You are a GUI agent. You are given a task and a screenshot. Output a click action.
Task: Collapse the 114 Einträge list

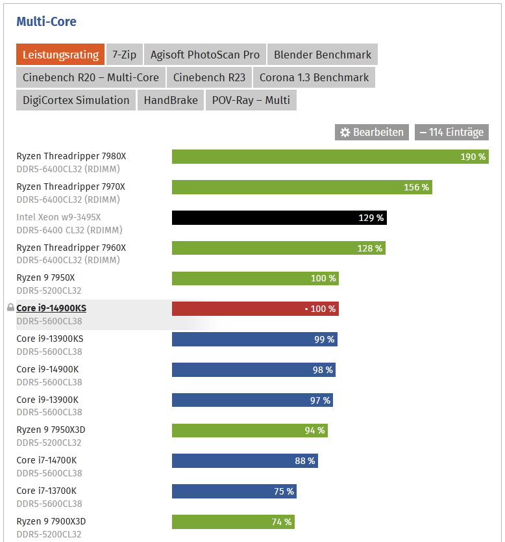click(x=451, y=133)
